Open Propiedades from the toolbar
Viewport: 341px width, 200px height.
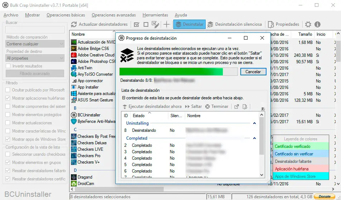click(x=283, y=24)
